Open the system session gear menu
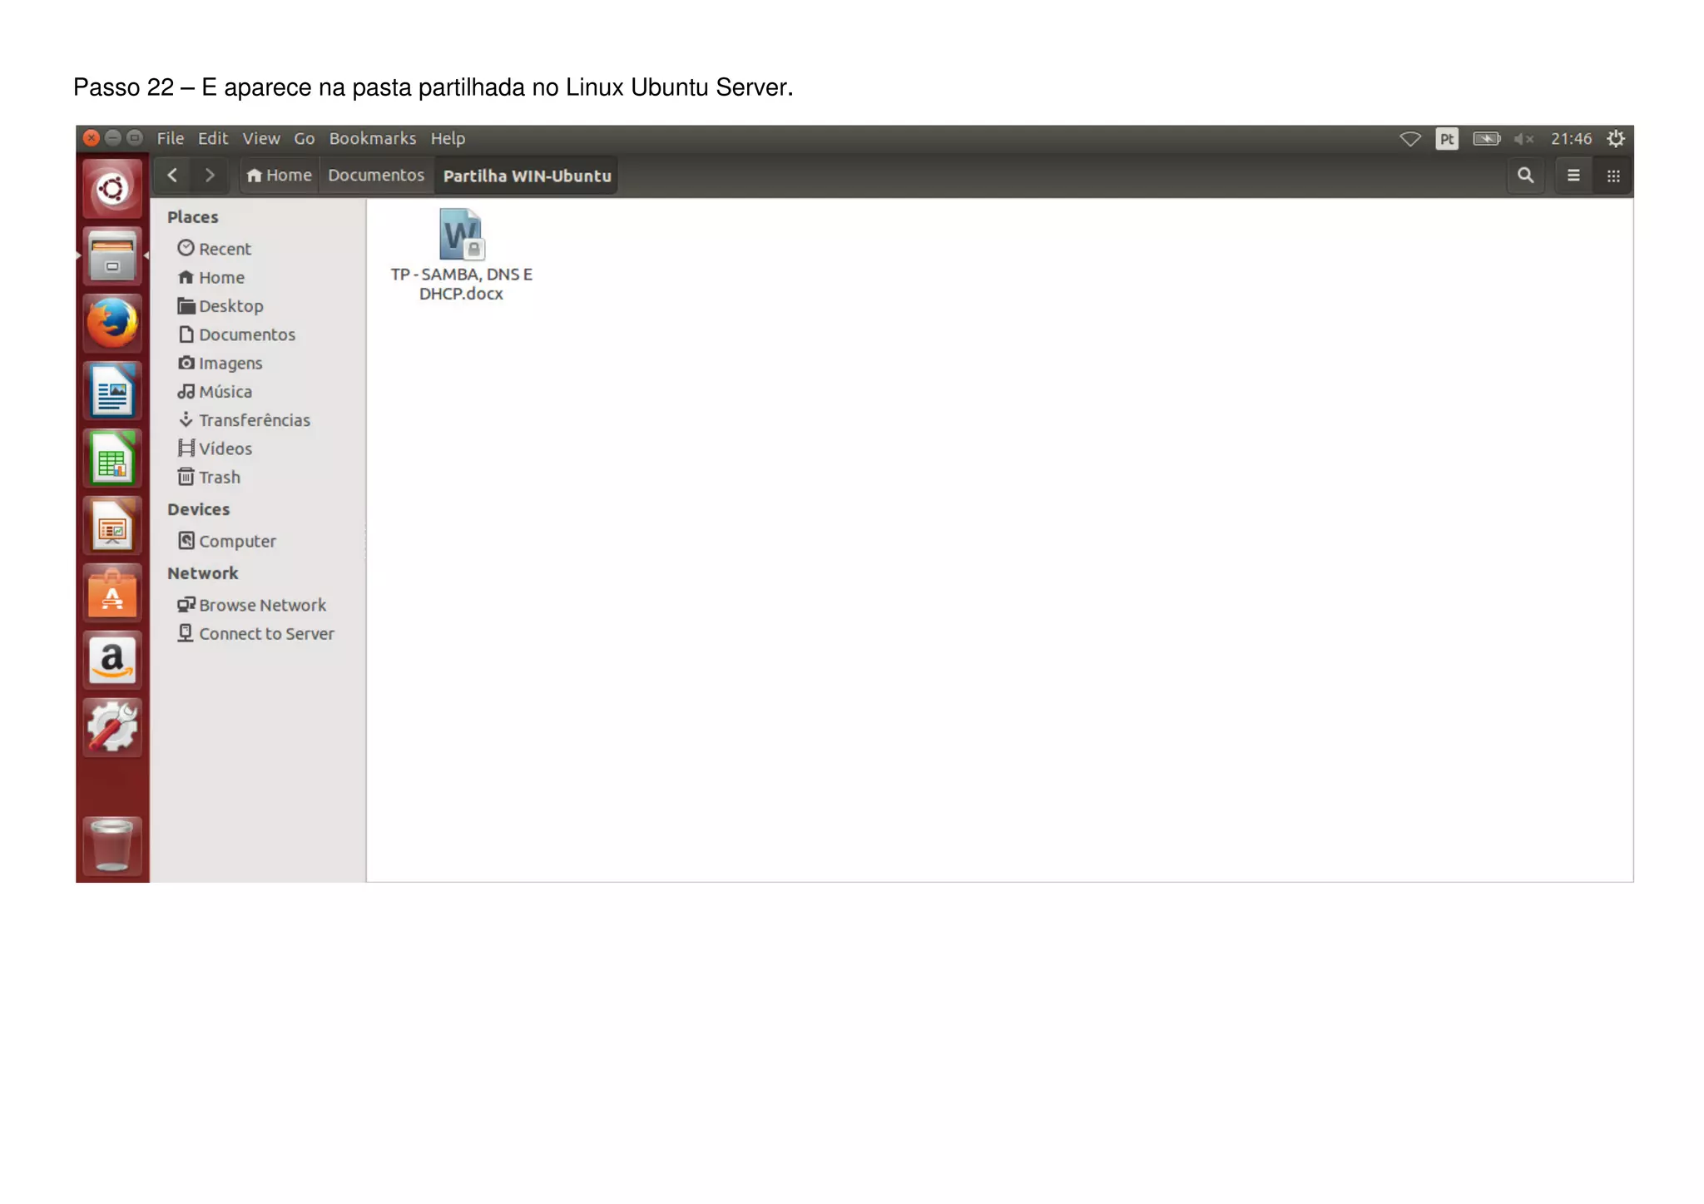This screenshot has height=1204, width=1704. click(1615, 139)
